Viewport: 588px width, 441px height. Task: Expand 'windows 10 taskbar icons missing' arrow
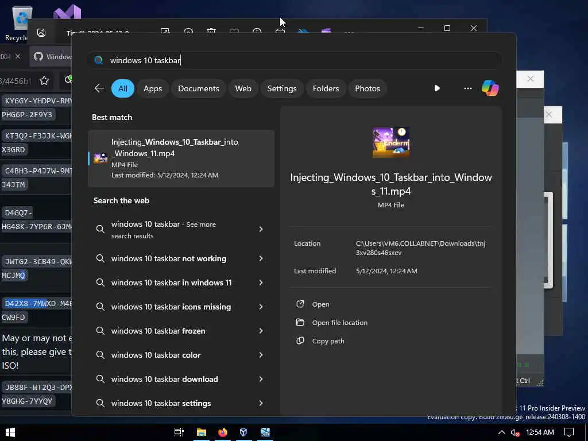coord(261,307)
